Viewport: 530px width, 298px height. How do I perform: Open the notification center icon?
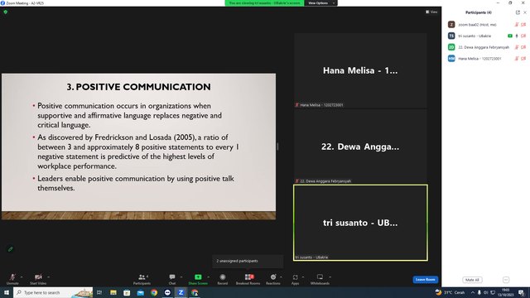pos(521,292)
